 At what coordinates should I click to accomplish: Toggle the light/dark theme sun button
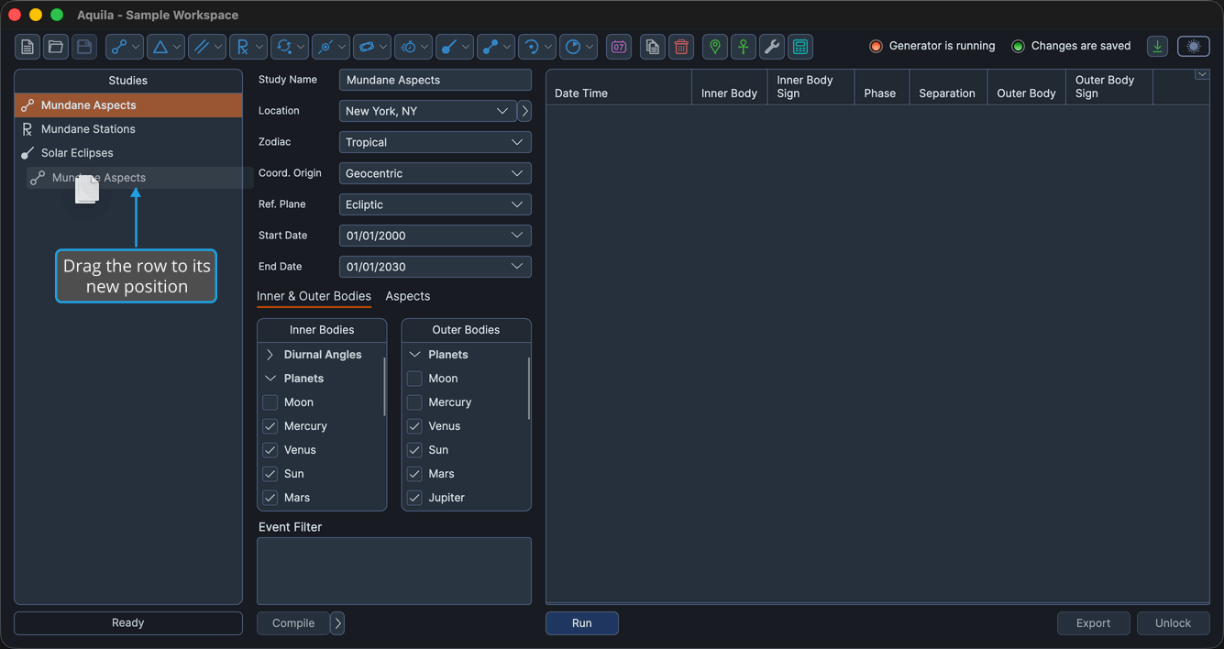[1194, 47]
